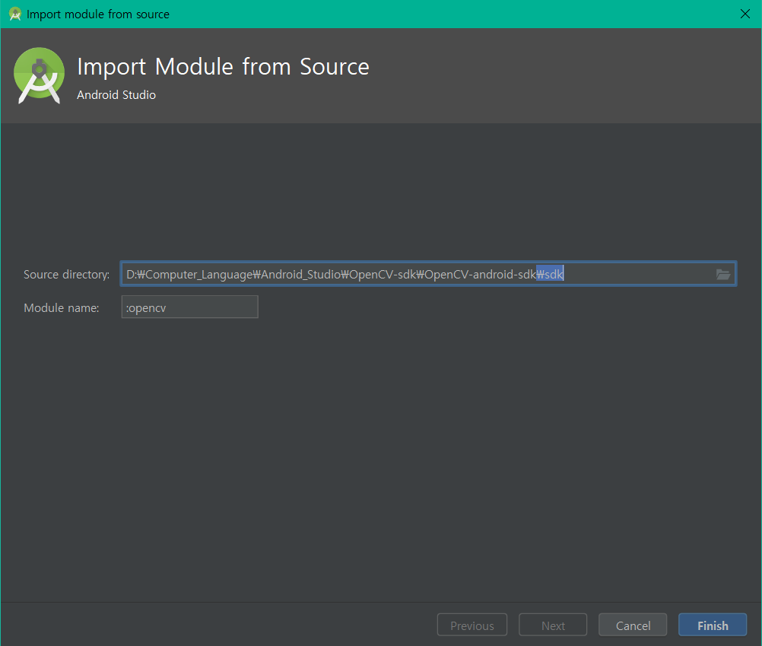Edit the Module name field containing :opencv
Image resolution: width=762 pixels, height=646 pixels.
(x=189, y=307)
